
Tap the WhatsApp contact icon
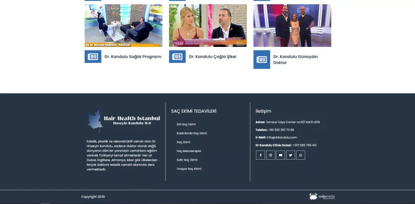pos(301,155)
